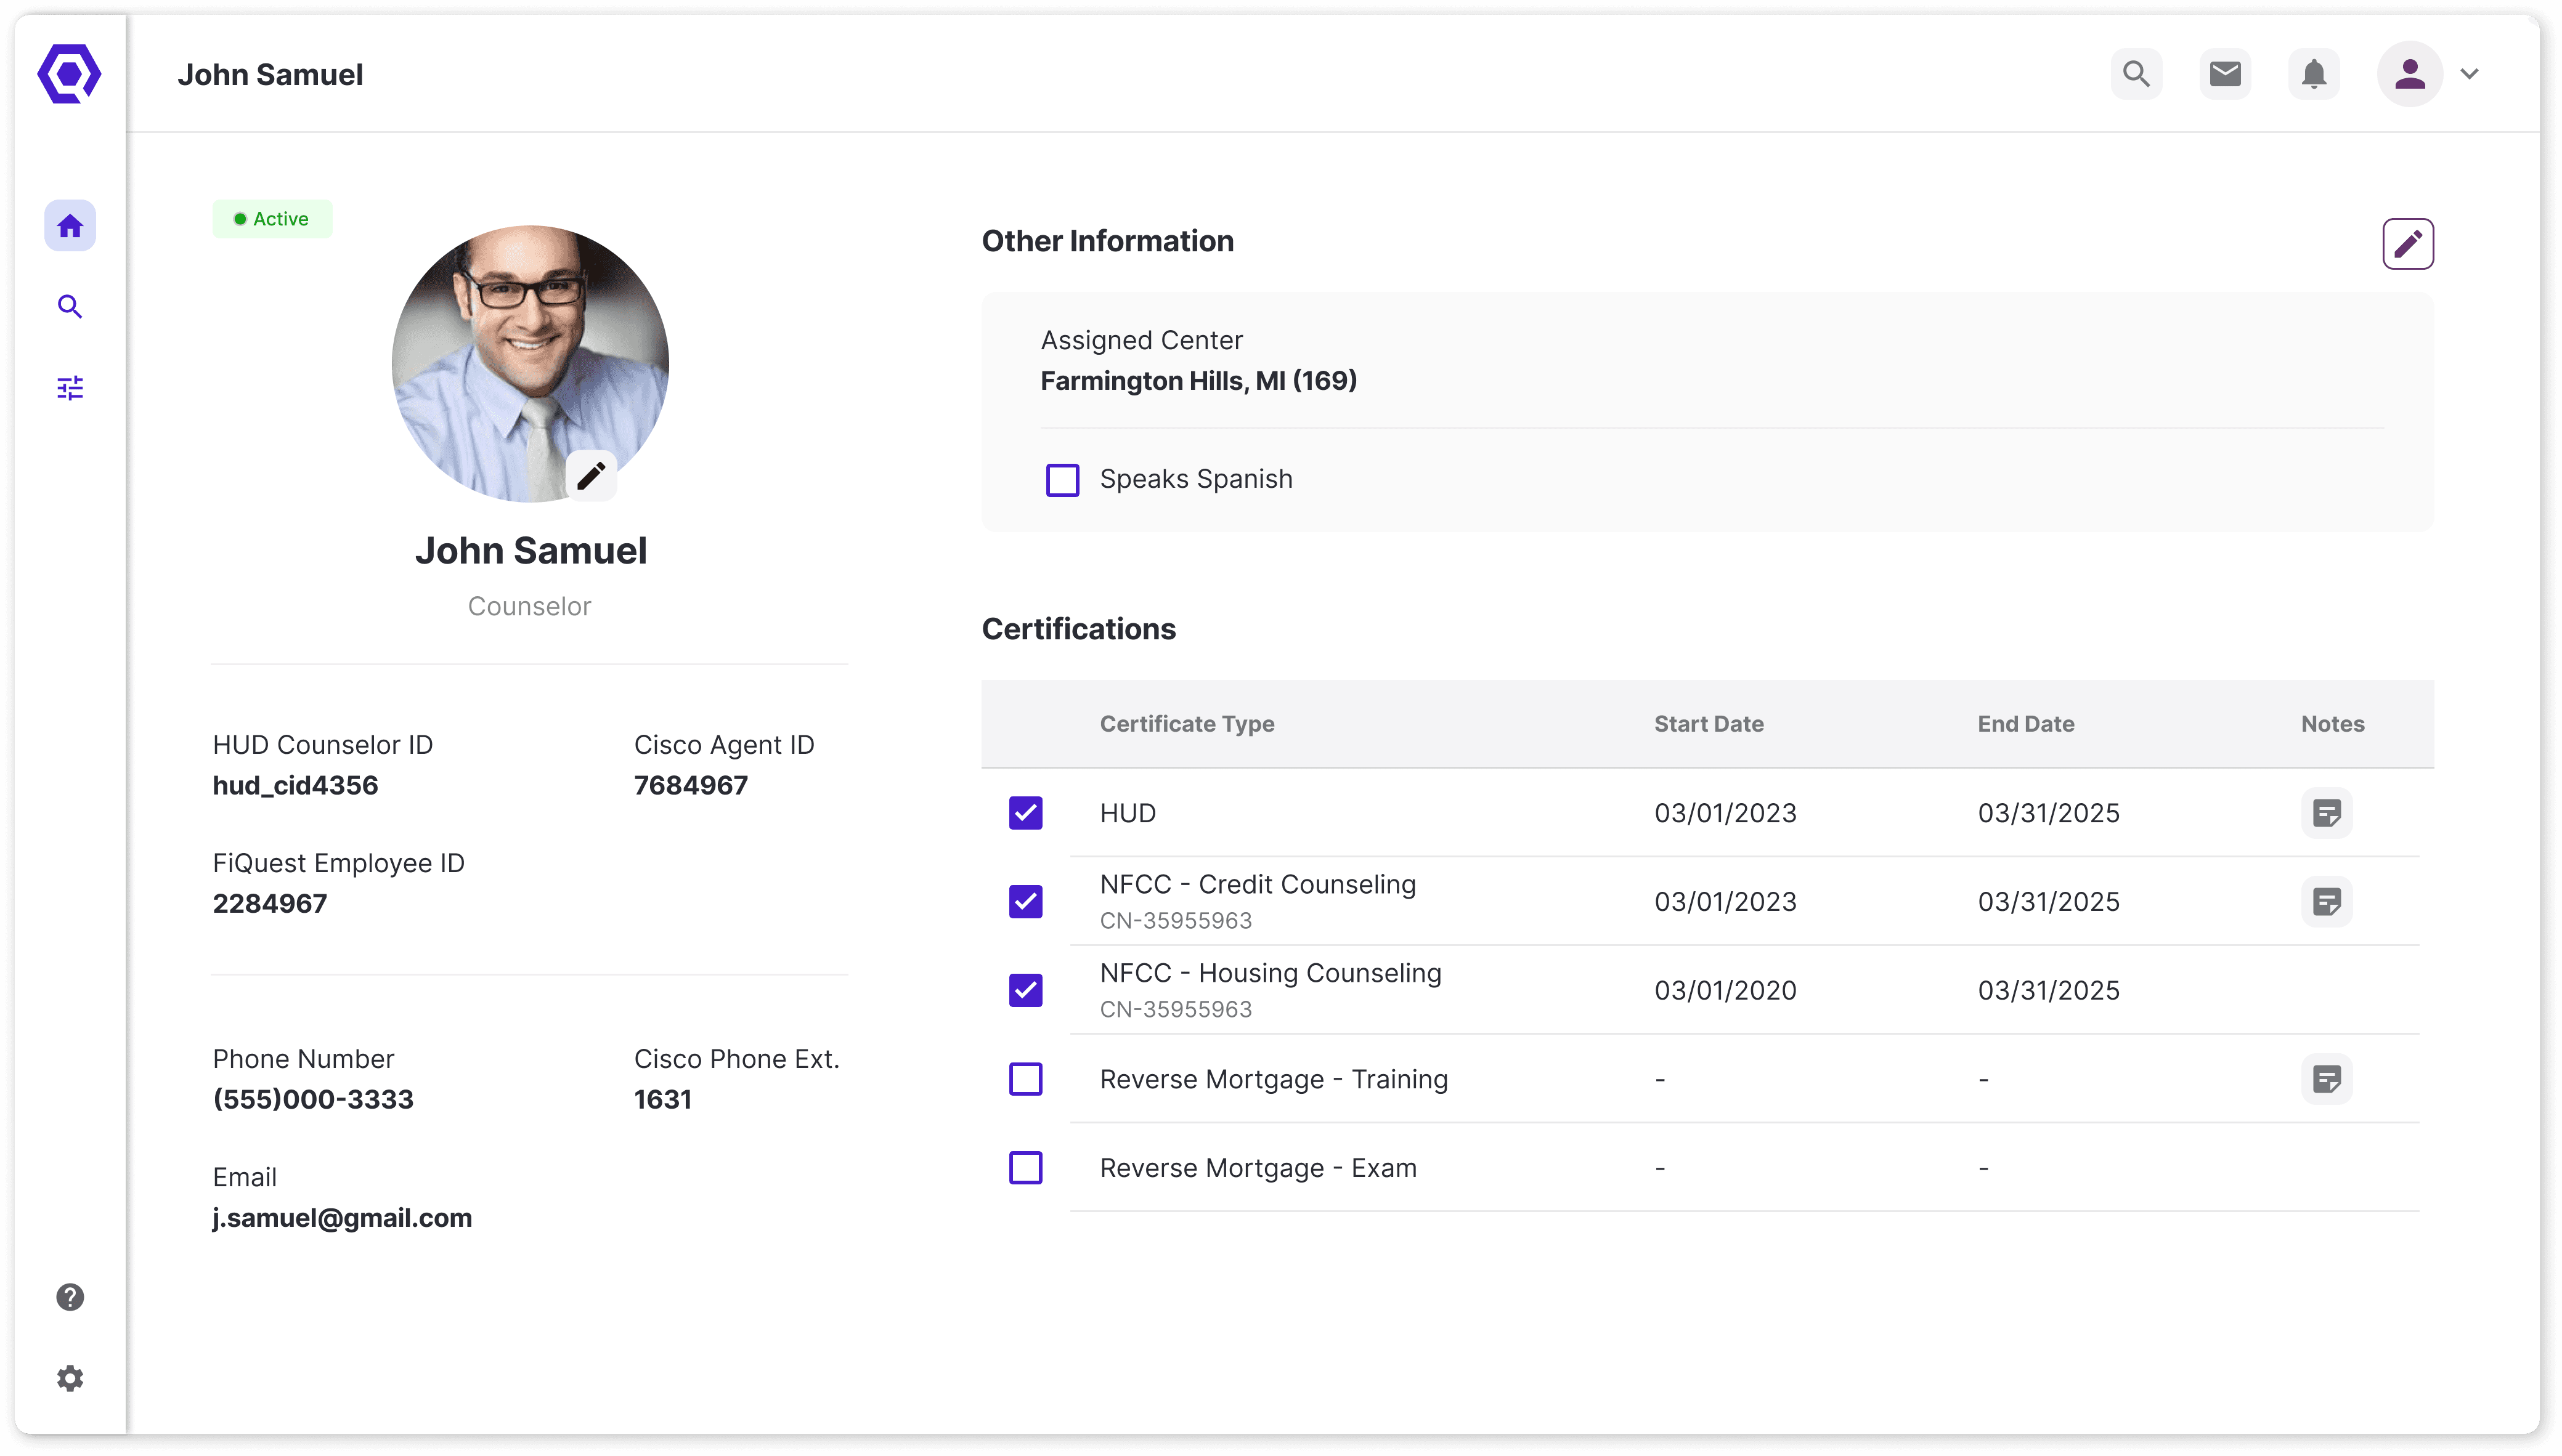Open notes for HUD certificate
This screenshot has width=2562, height=1456.
[x=2326, y=813]
